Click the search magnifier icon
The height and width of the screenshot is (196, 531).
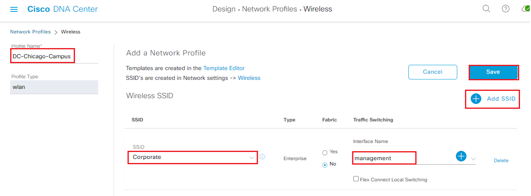(x=486, y=9)
